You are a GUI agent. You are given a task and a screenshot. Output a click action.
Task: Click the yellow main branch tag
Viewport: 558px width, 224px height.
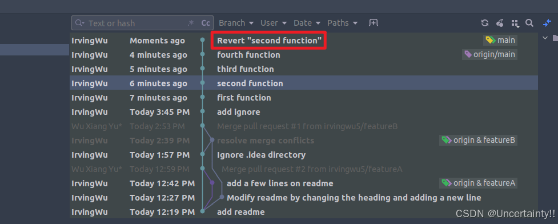[x=500, y=40]
